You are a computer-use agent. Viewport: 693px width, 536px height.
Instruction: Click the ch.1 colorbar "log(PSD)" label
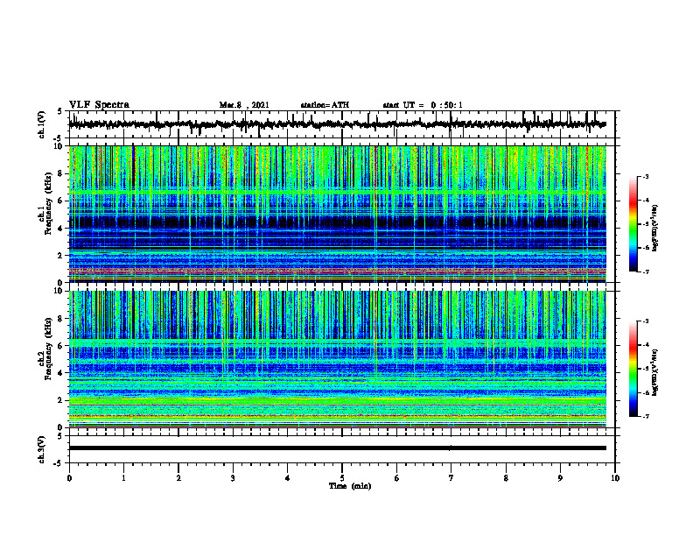coord(655,229)
